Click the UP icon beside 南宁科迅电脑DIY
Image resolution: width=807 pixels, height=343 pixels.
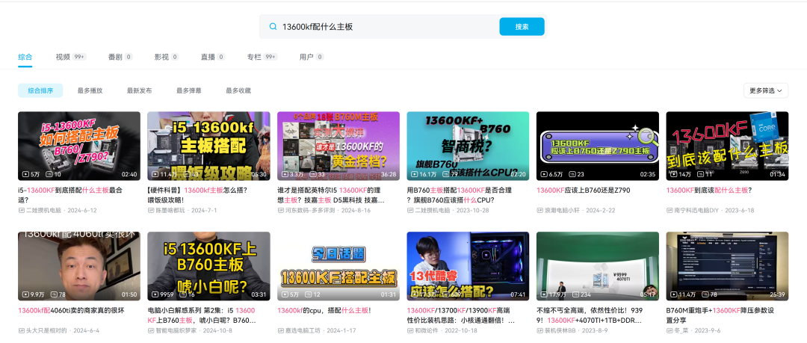[670, 211]
